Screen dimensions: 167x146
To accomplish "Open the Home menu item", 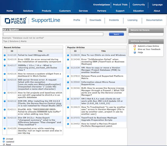I will pos(10,11).
